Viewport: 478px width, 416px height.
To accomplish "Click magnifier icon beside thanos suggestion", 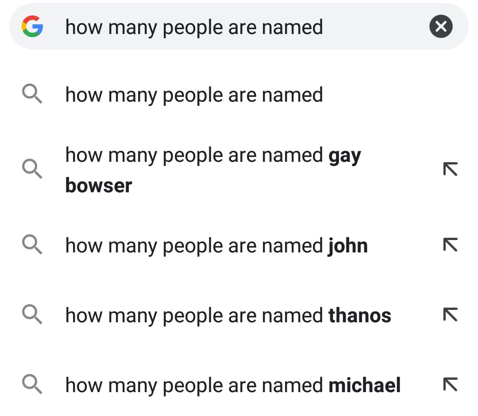I will tap(32, 315).
